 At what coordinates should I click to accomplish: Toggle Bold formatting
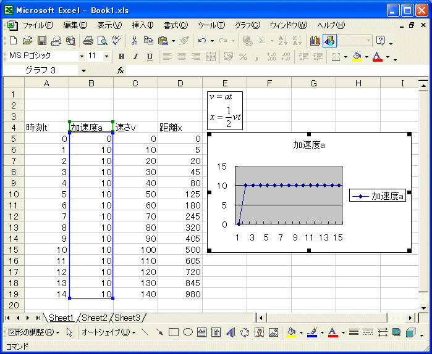121,57
